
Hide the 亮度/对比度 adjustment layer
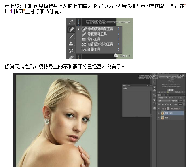[159, 108]
